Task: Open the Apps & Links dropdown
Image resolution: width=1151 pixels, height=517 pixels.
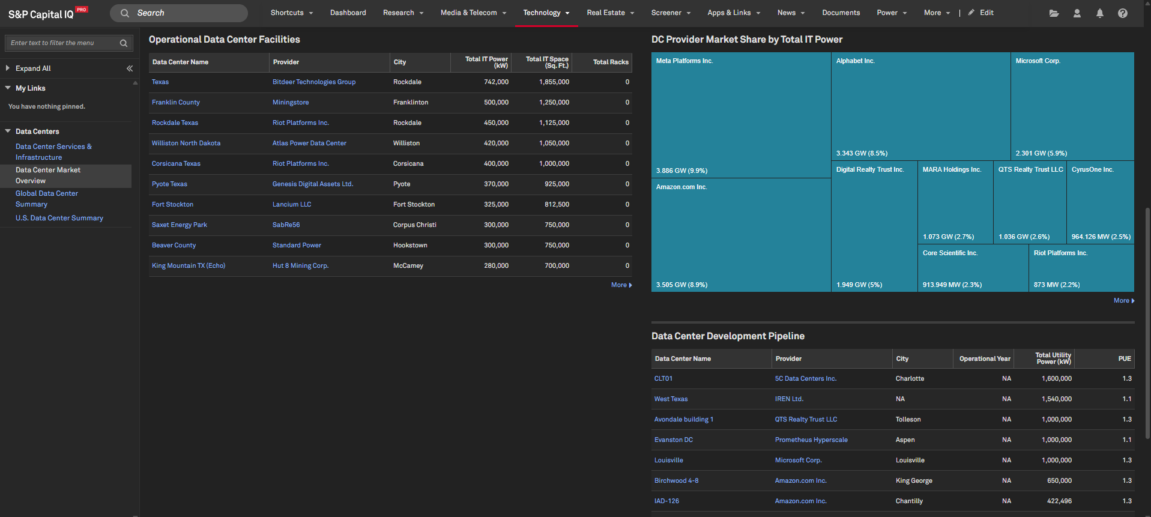Action: [x=734, y=13]
